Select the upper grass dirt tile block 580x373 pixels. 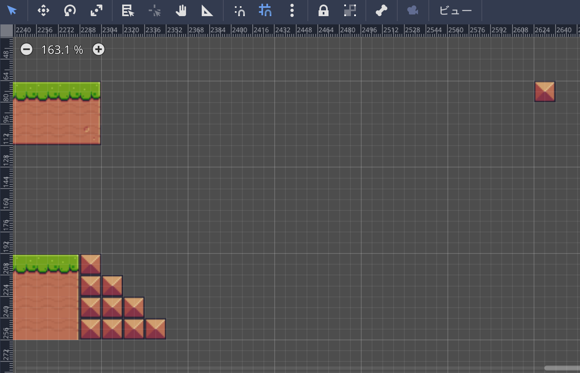pos(57,113)
